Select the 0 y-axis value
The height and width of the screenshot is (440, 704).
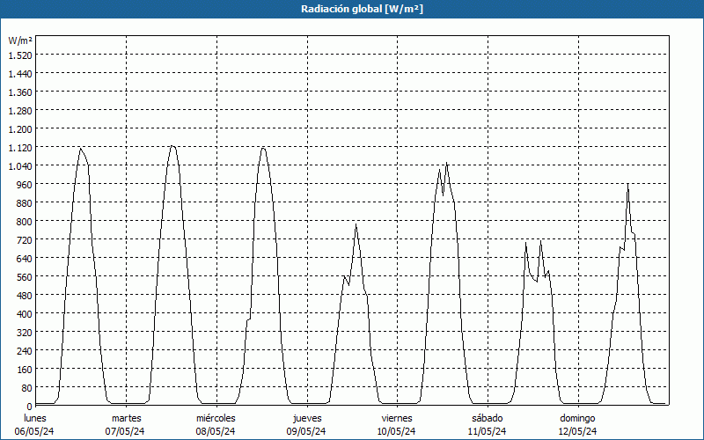pos(30,406)
